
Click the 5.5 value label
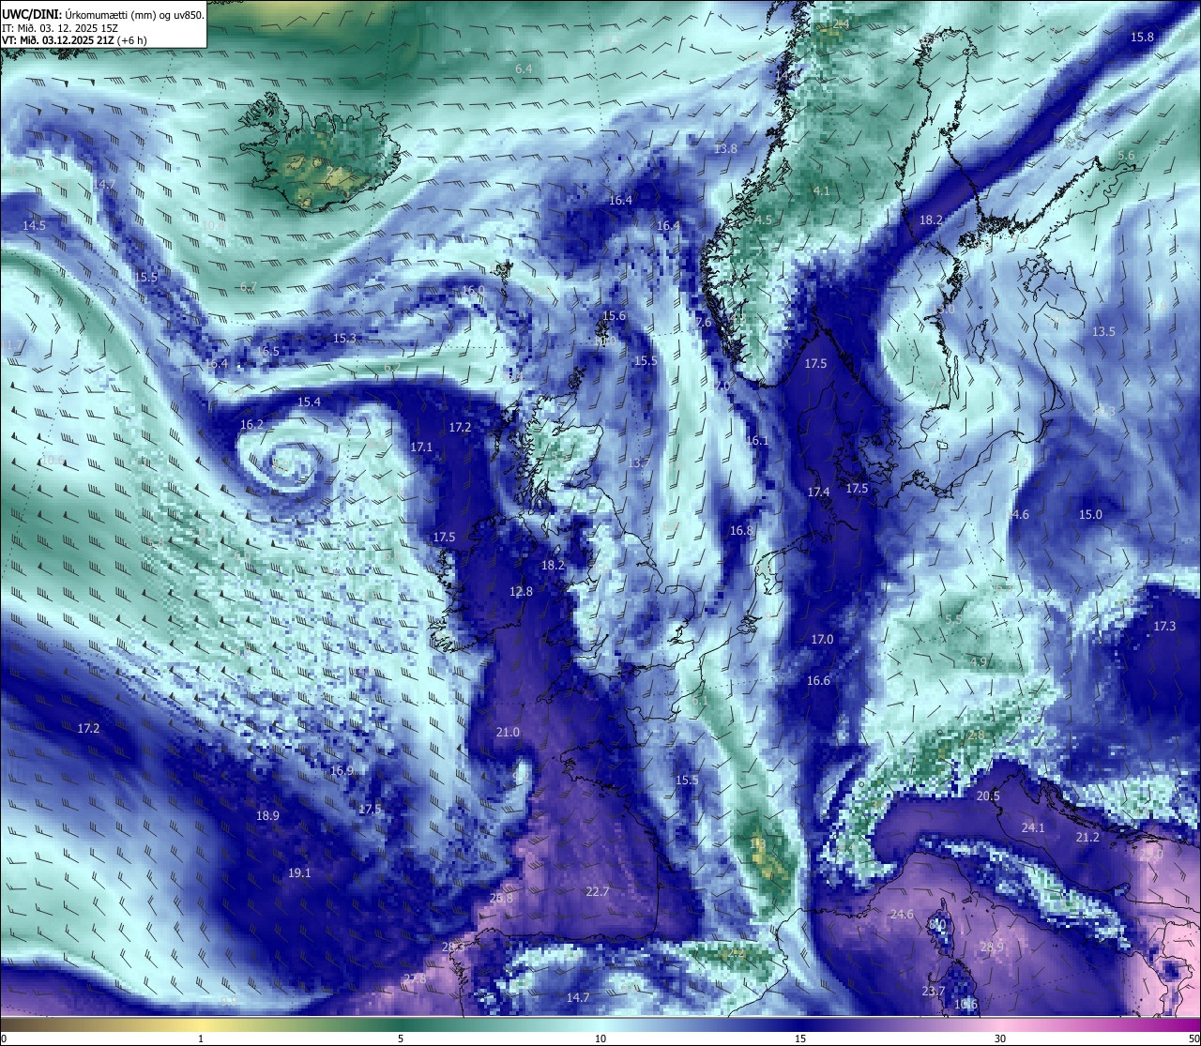coord(952,620)
